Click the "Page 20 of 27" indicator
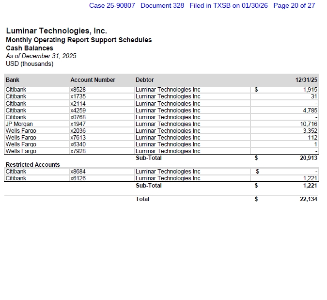Image resolution: width=327 pixels, height=300 pixels. click(294, 5)
